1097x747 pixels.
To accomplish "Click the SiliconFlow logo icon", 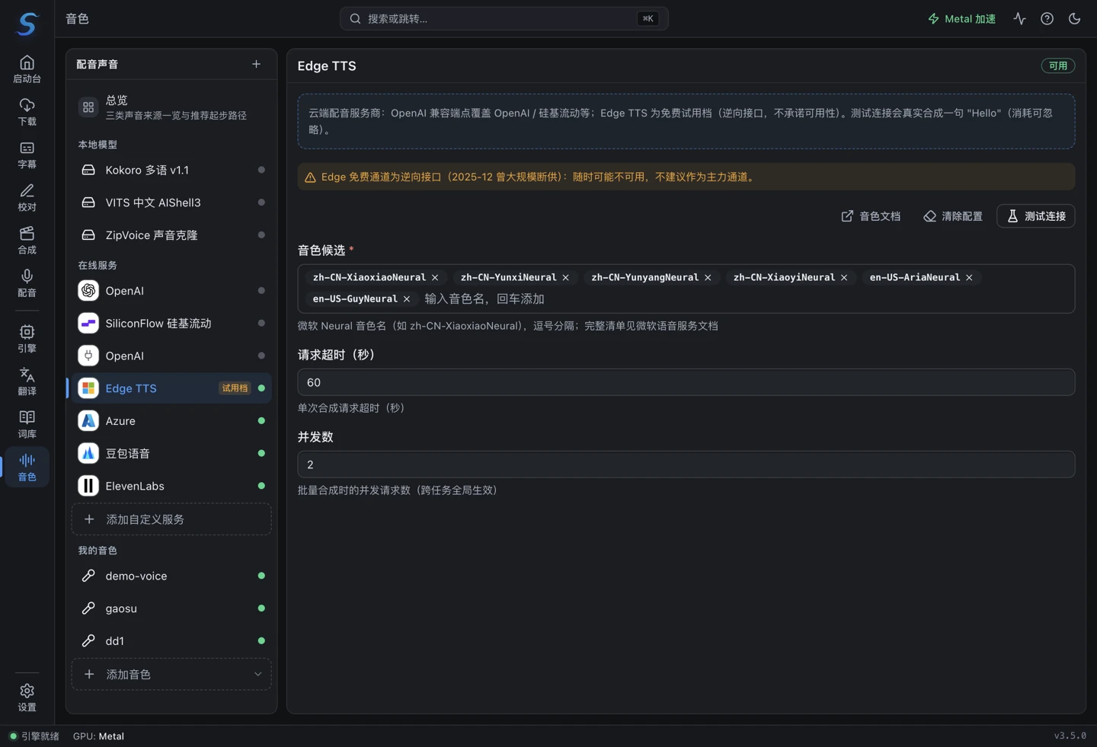I will click(x=88, y=323).
